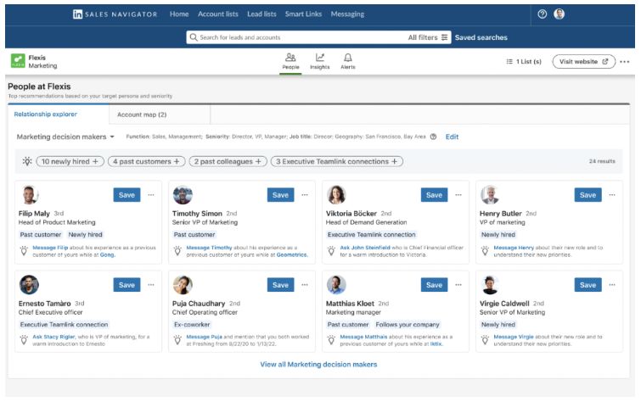Click the Ask John Steinfield link
The image size is (641, 402).
point(365,248)
